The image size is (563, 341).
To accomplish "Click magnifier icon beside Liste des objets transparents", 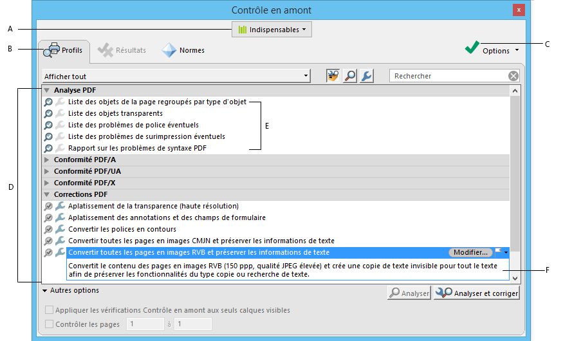I will [48, 114].
